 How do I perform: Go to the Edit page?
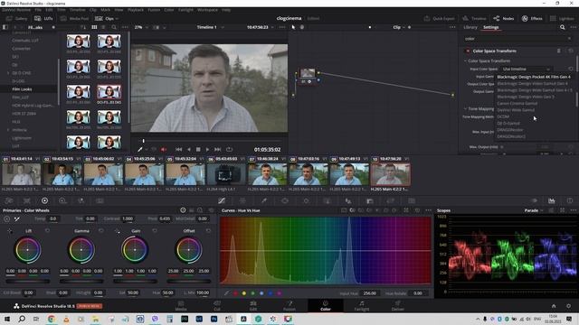[253, 306]
